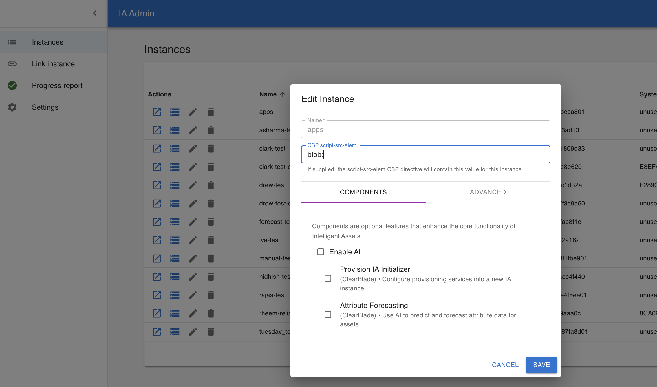Click the Link instance chain icon
This screenshot has height=387, width=657.
12,64
